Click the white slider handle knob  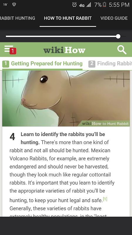[118, 36]
